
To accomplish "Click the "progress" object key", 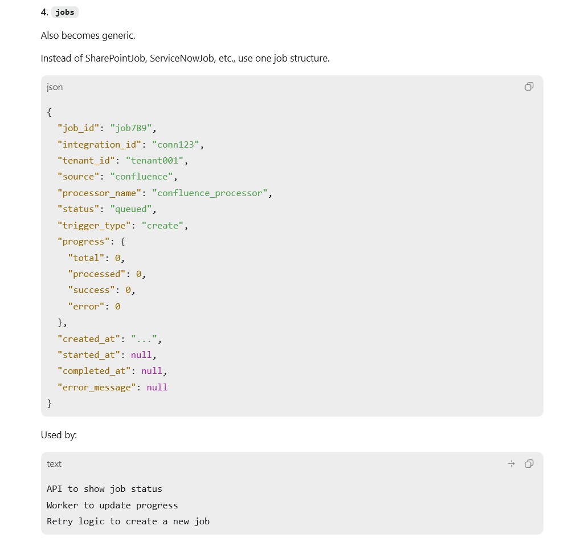I will [x=83, y=242].
